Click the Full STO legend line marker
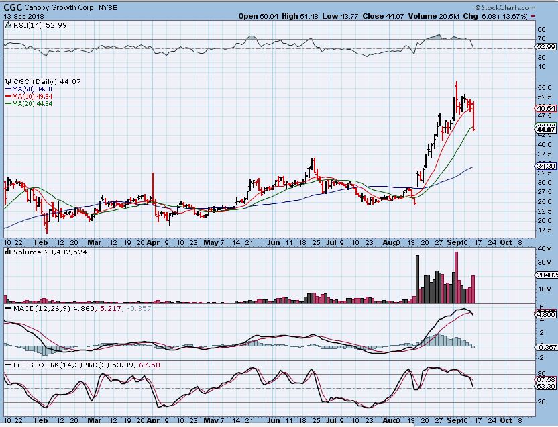558x427 pixels. [x=8, y=365]
